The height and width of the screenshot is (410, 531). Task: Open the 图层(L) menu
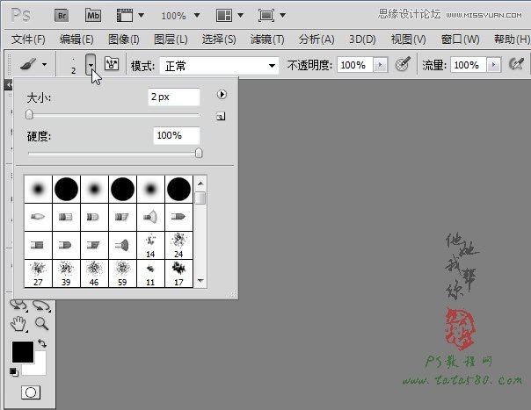pos(171,40)
